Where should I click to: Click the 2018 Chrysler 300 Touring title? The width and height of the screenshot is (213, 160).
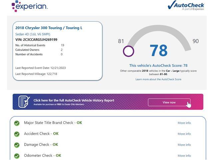point(49,28)
